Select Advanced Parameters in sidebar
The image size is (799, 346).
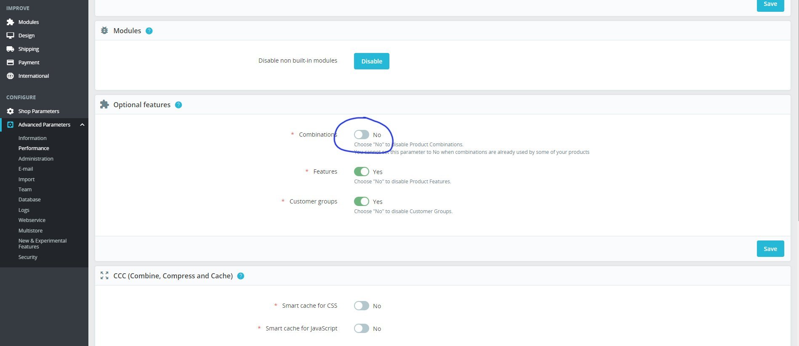click(44, 124)
